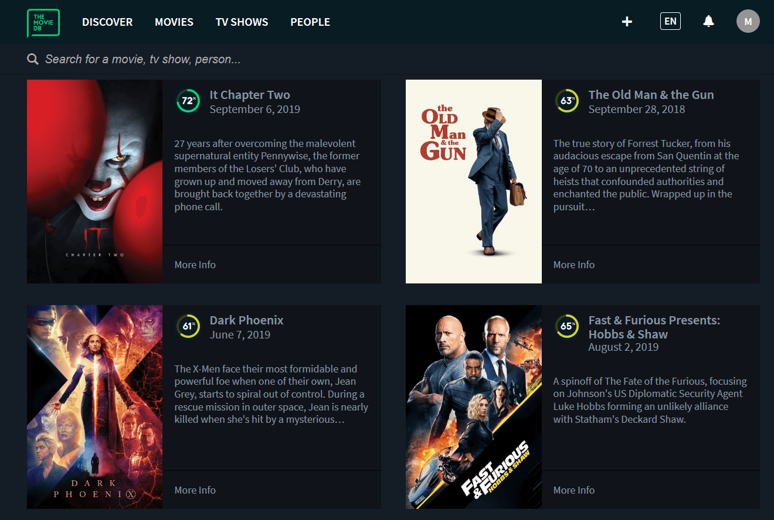Open It Chapter Two poster
Viewport: 774px width, 520px height.
click(95, 182)
